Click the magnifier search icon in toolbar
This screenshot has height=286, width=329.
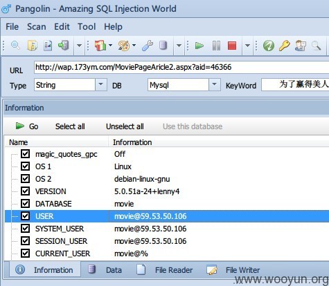point(15,45)
